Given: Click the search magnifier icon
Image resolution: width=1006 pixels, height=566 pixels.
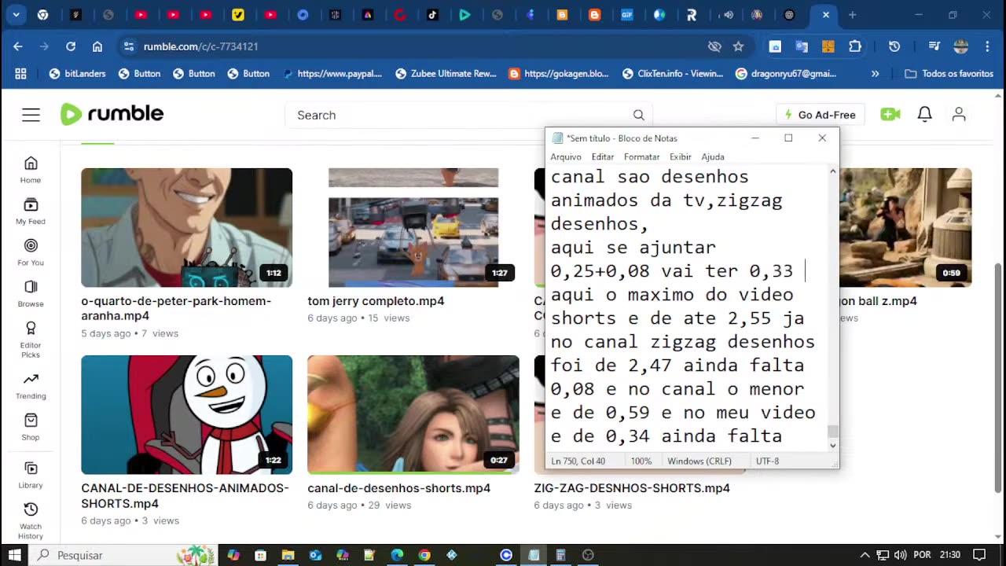Looking at the screenshot, I should [x=638, y=115].
